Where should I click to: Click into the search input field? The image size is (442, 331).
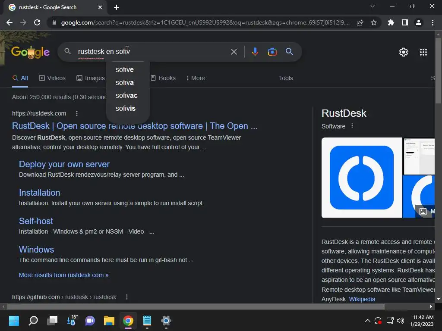152,52
